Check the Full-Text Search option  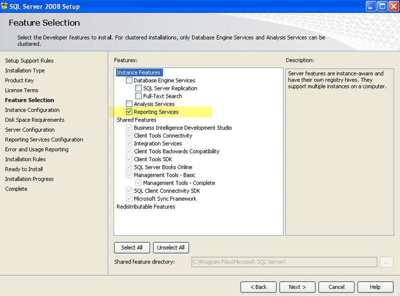point(138,96)
